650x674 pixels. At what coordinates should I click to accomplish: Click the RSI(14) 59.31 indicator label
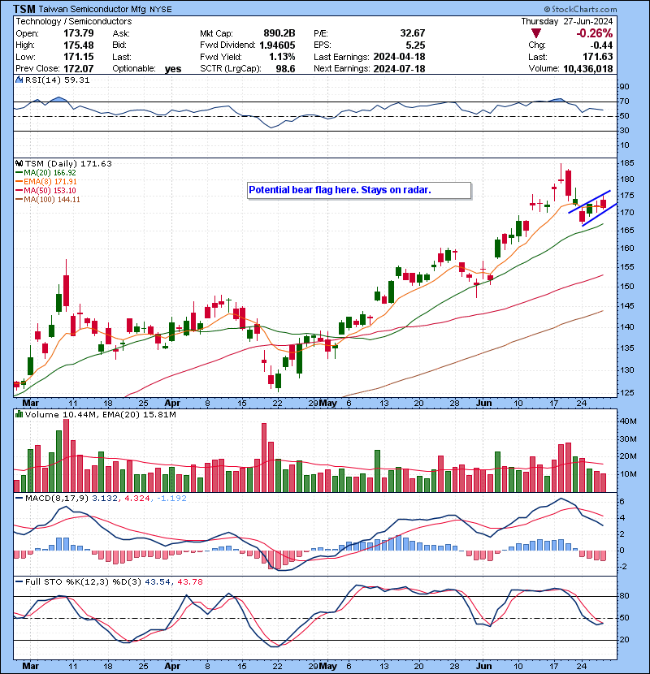pos(57,80)
